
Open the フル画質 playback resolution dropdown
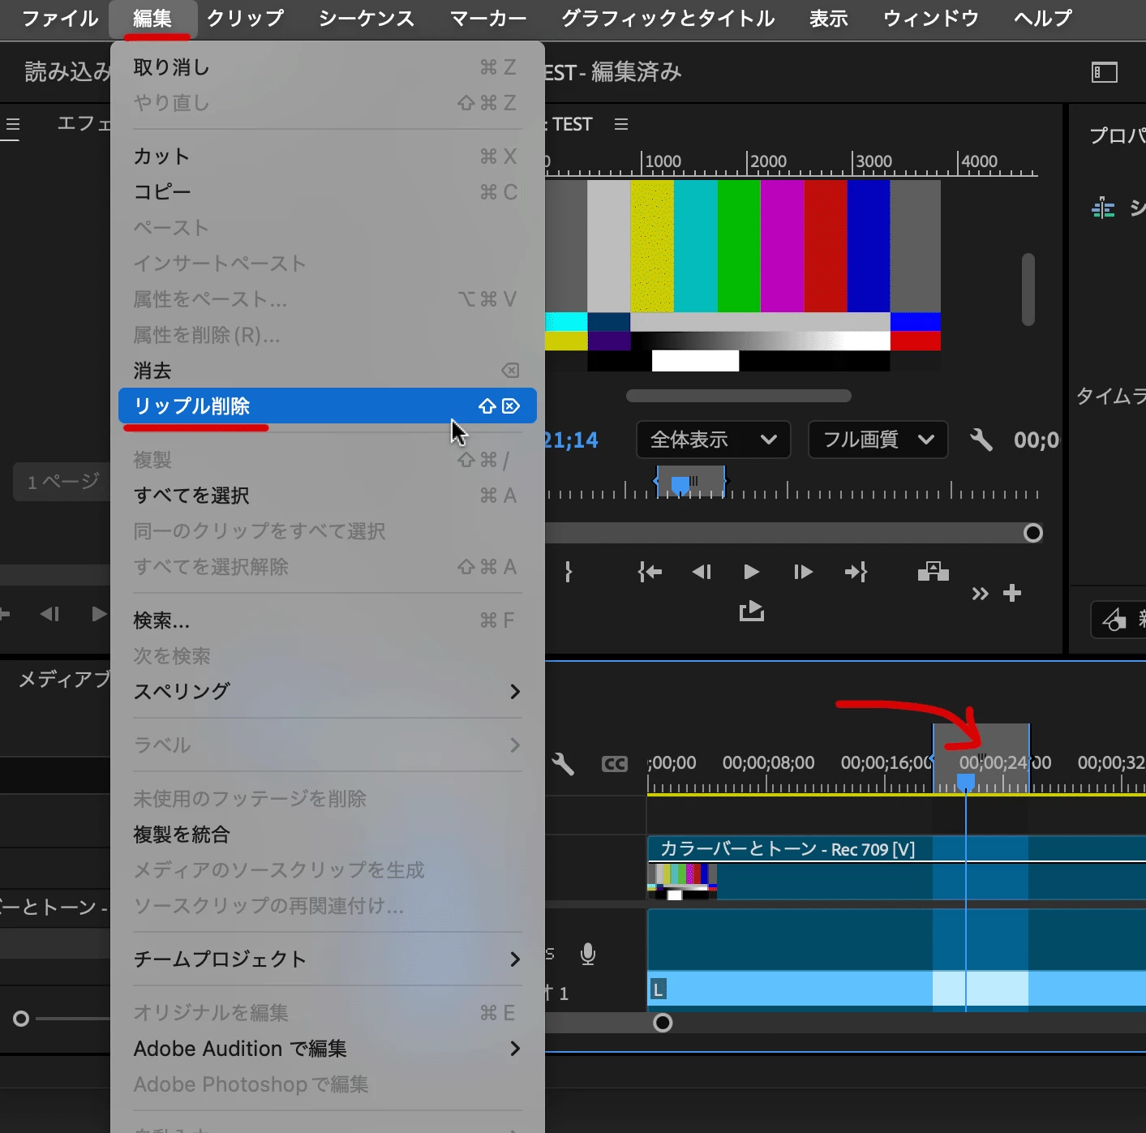point(878,440)
